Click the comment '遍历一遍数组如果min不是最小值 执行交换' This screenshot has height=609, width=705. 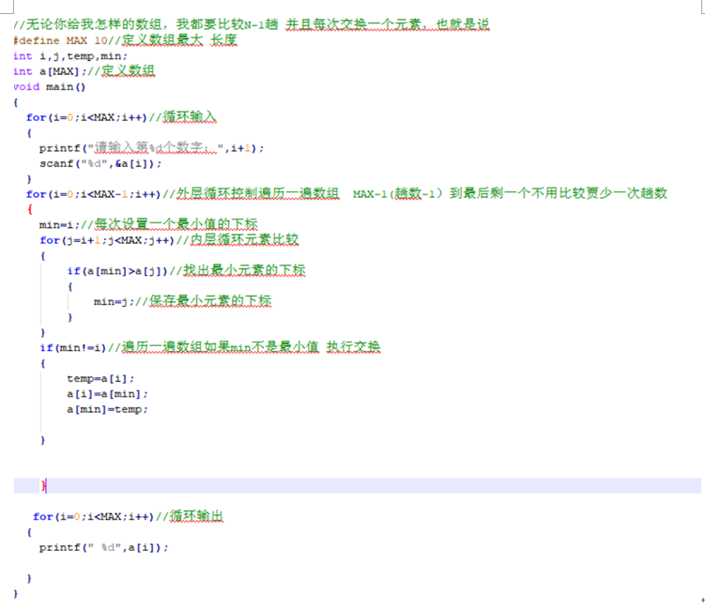coord(251,347)
